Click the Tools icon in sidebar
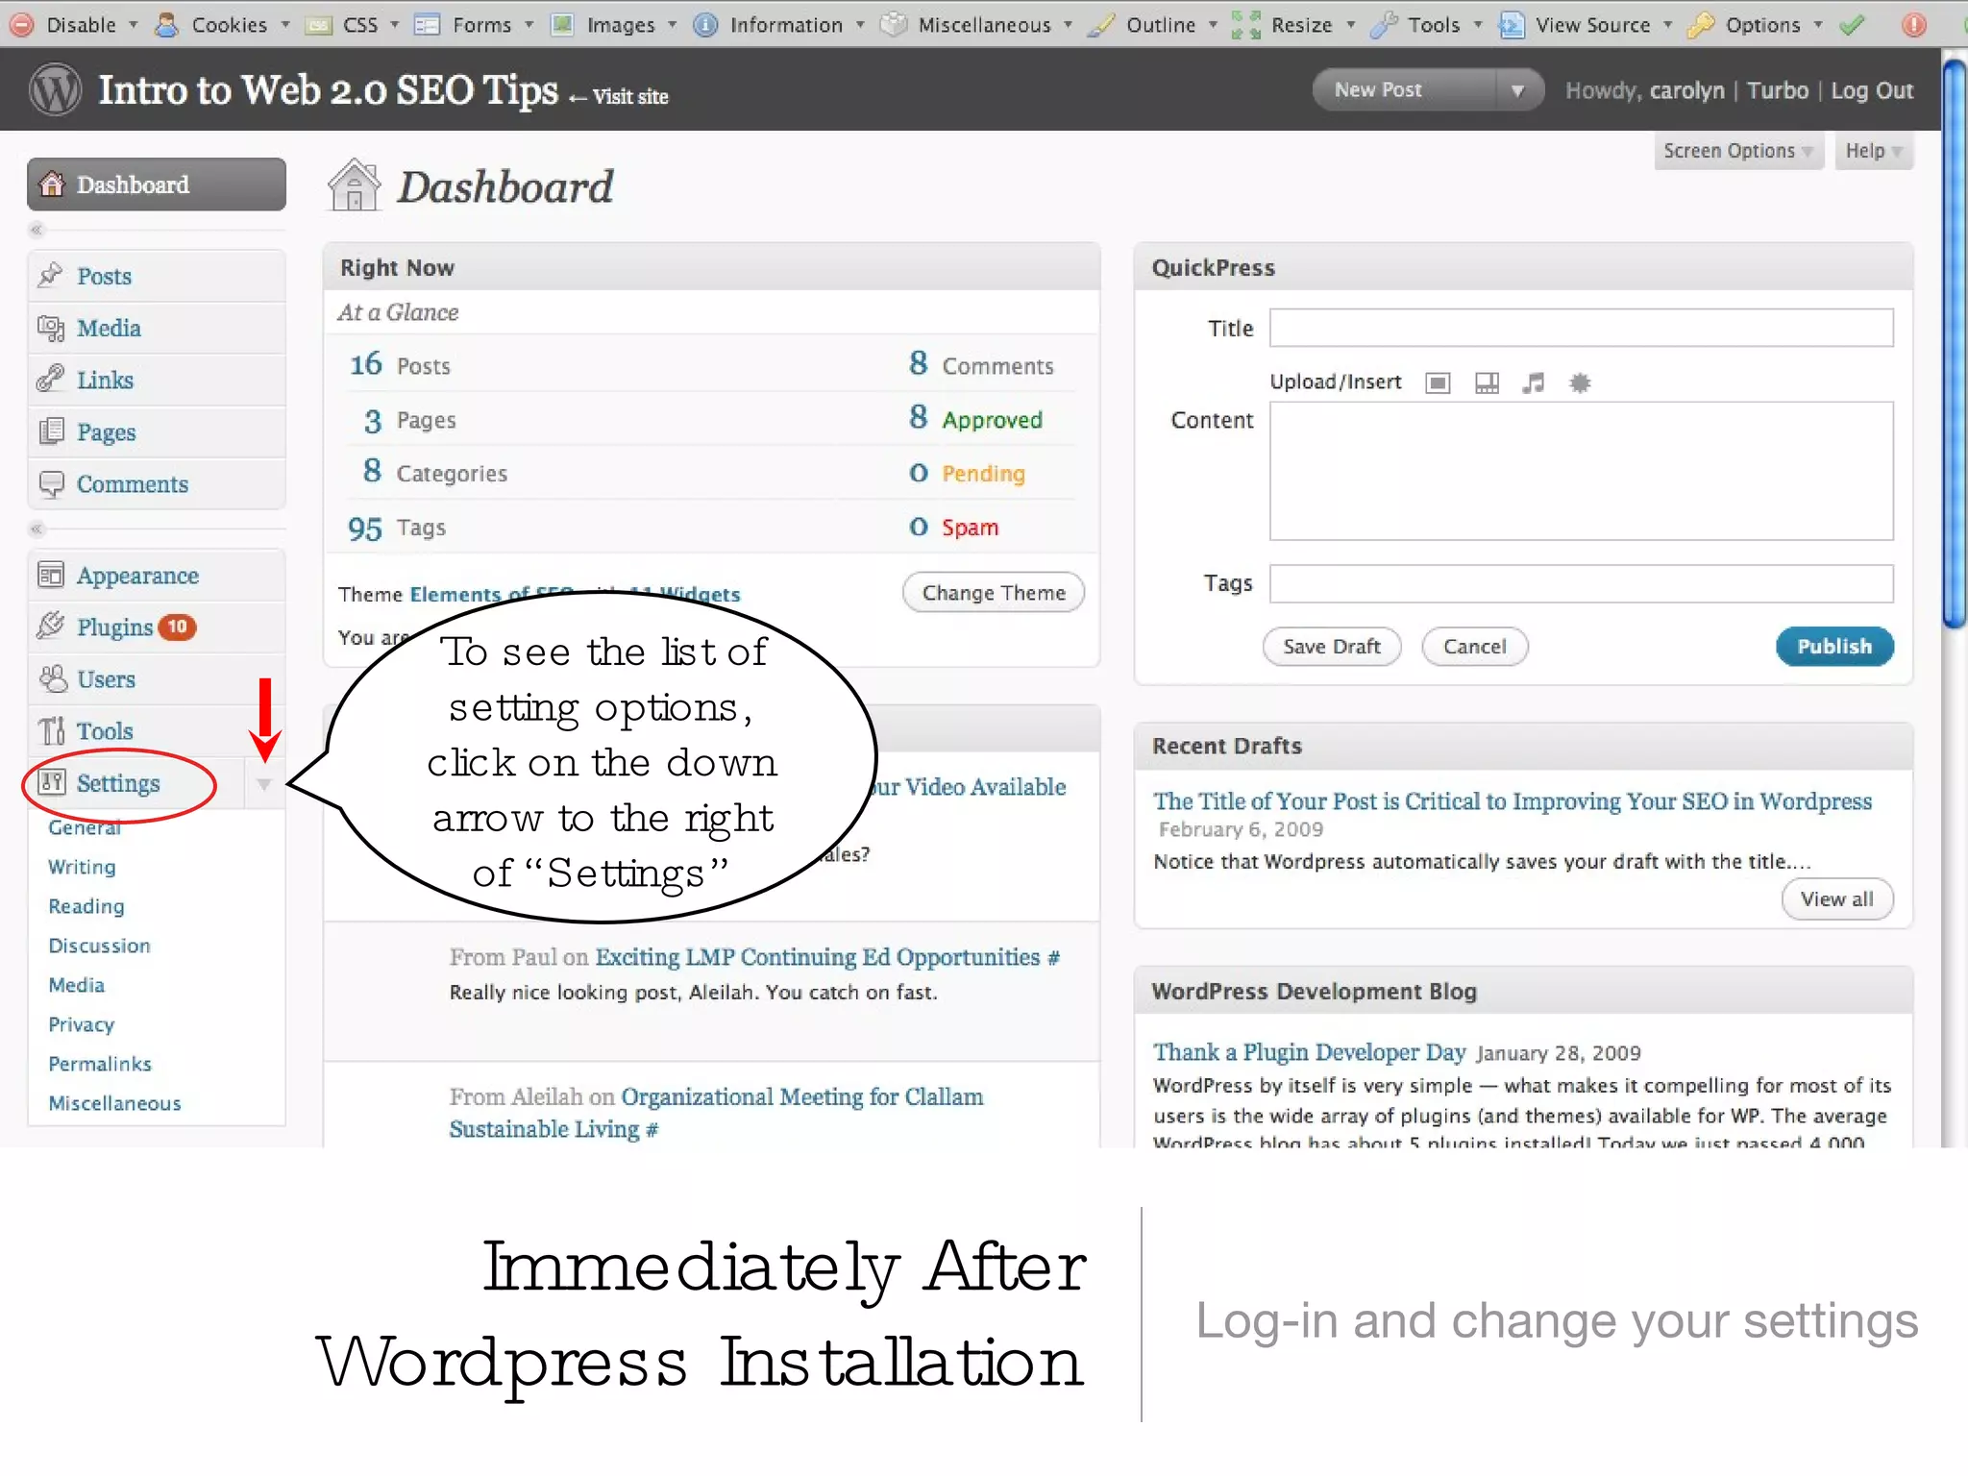The height and width of the screenshot is (1476, 1968). 51,731
